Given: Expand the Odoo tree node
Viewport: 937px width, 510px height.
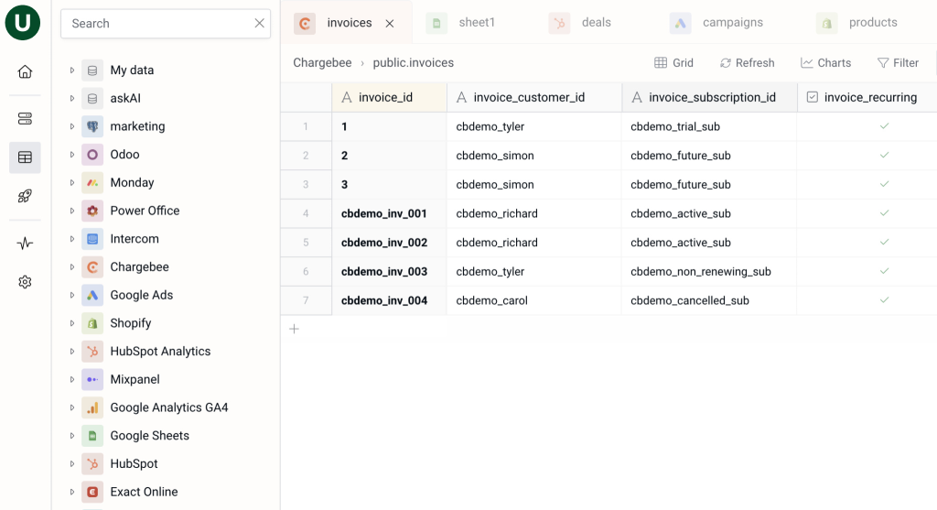Looking at the screenshot, I should tap(71, 154).
